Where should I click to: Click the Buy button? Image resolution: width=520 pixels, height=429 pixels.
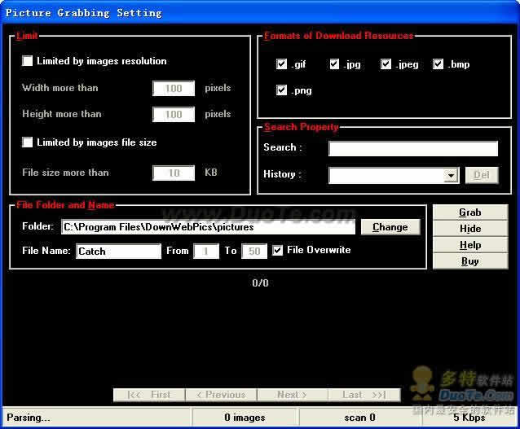(x=470, y=261)
